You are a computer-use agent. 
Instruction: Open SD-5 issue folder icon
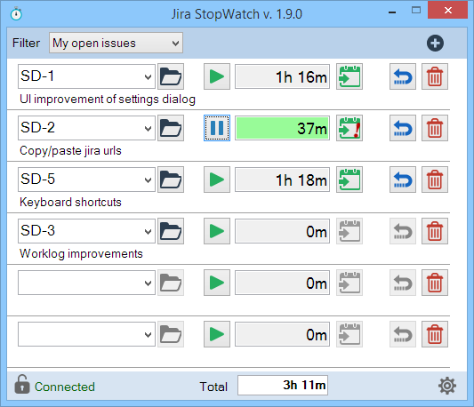coord(171,180)
